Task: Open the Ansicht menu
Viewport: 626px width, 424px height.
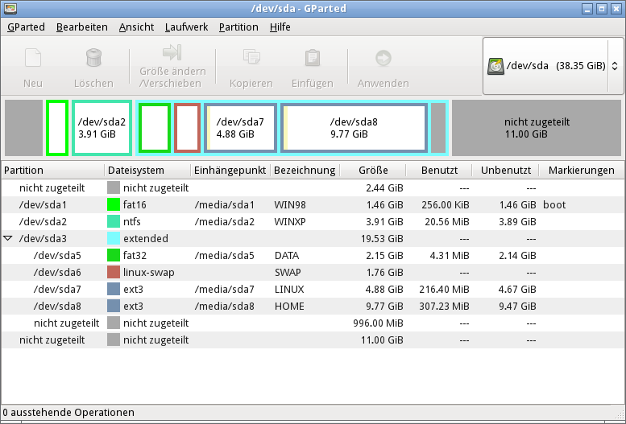Action: click(136, 27)
